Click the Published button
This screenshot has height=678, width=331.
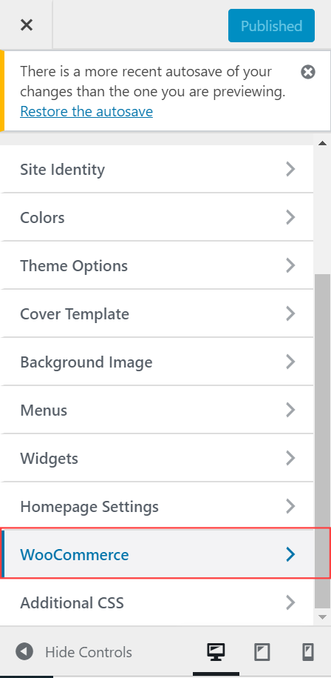point(271,25)
